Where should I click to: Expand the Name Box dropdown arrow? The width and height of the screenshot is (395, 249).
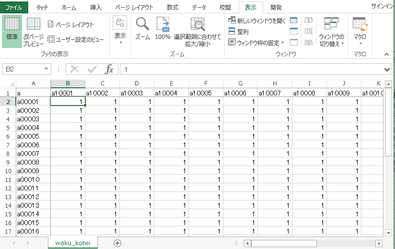tap(46, 69)
